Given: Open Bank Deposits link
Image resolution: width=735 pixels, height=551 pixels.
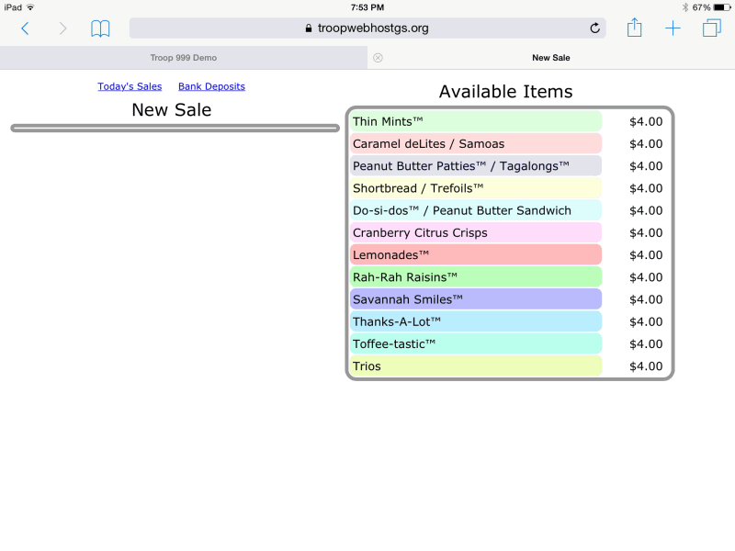Looking at the screenshot, I should point(211,86).
